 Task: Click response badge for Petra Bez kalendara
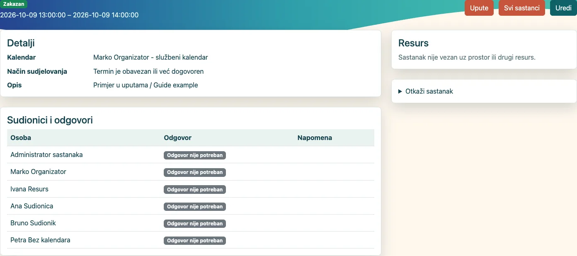point(195,241)
